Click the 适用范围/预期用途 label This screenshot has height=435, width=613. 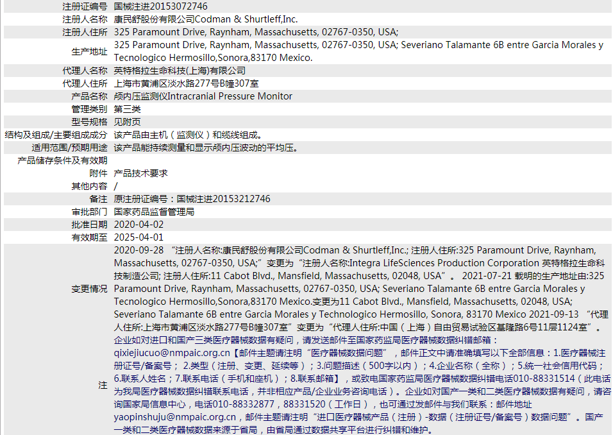(70, 148)
